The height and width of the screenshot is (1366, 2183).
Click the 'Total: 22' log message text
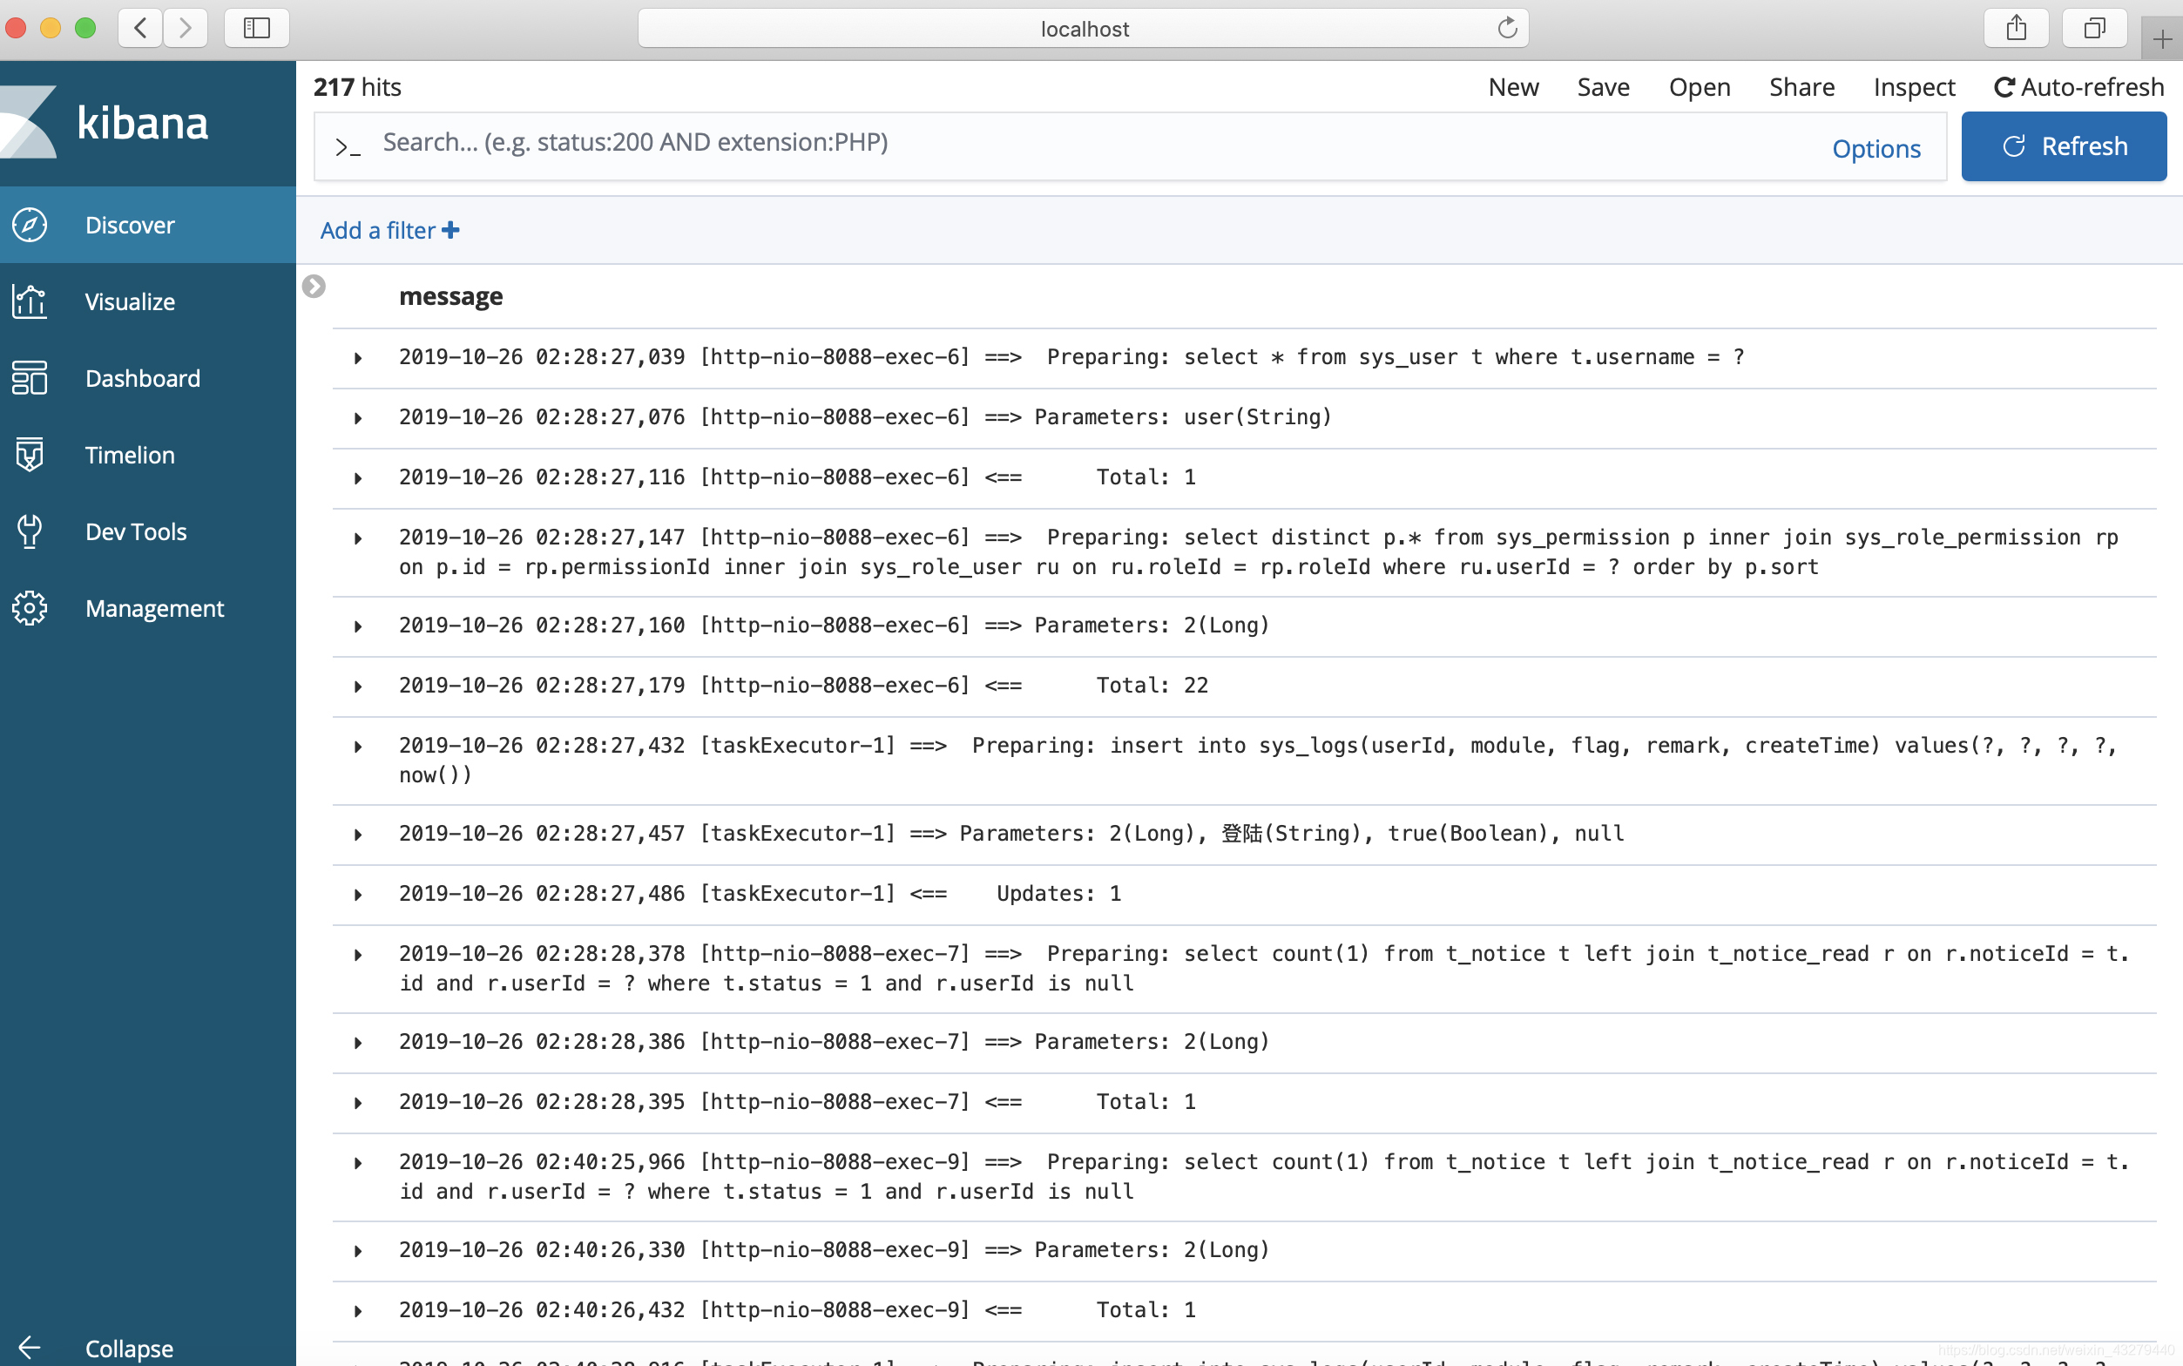click(x=1152, y=685)
